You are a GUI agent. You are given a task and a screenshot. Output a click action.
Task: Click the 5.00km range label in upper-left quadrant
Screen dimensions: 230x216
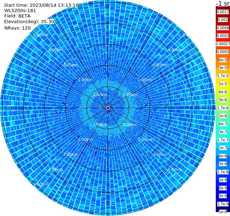tap(41, 35)
